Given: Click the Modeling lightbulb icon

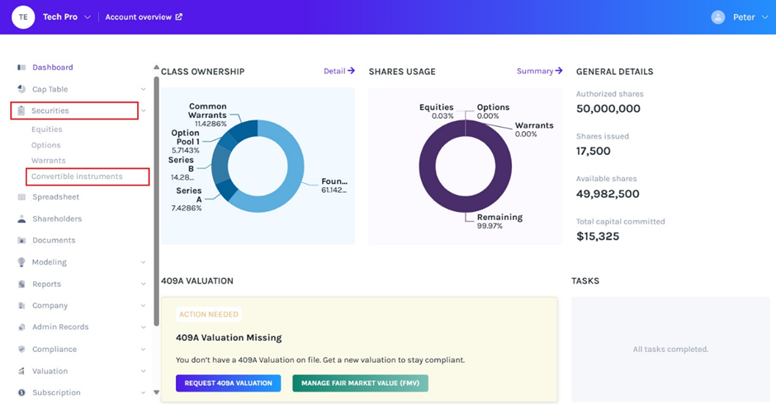Looking at the screenshot, I should 21,262.
